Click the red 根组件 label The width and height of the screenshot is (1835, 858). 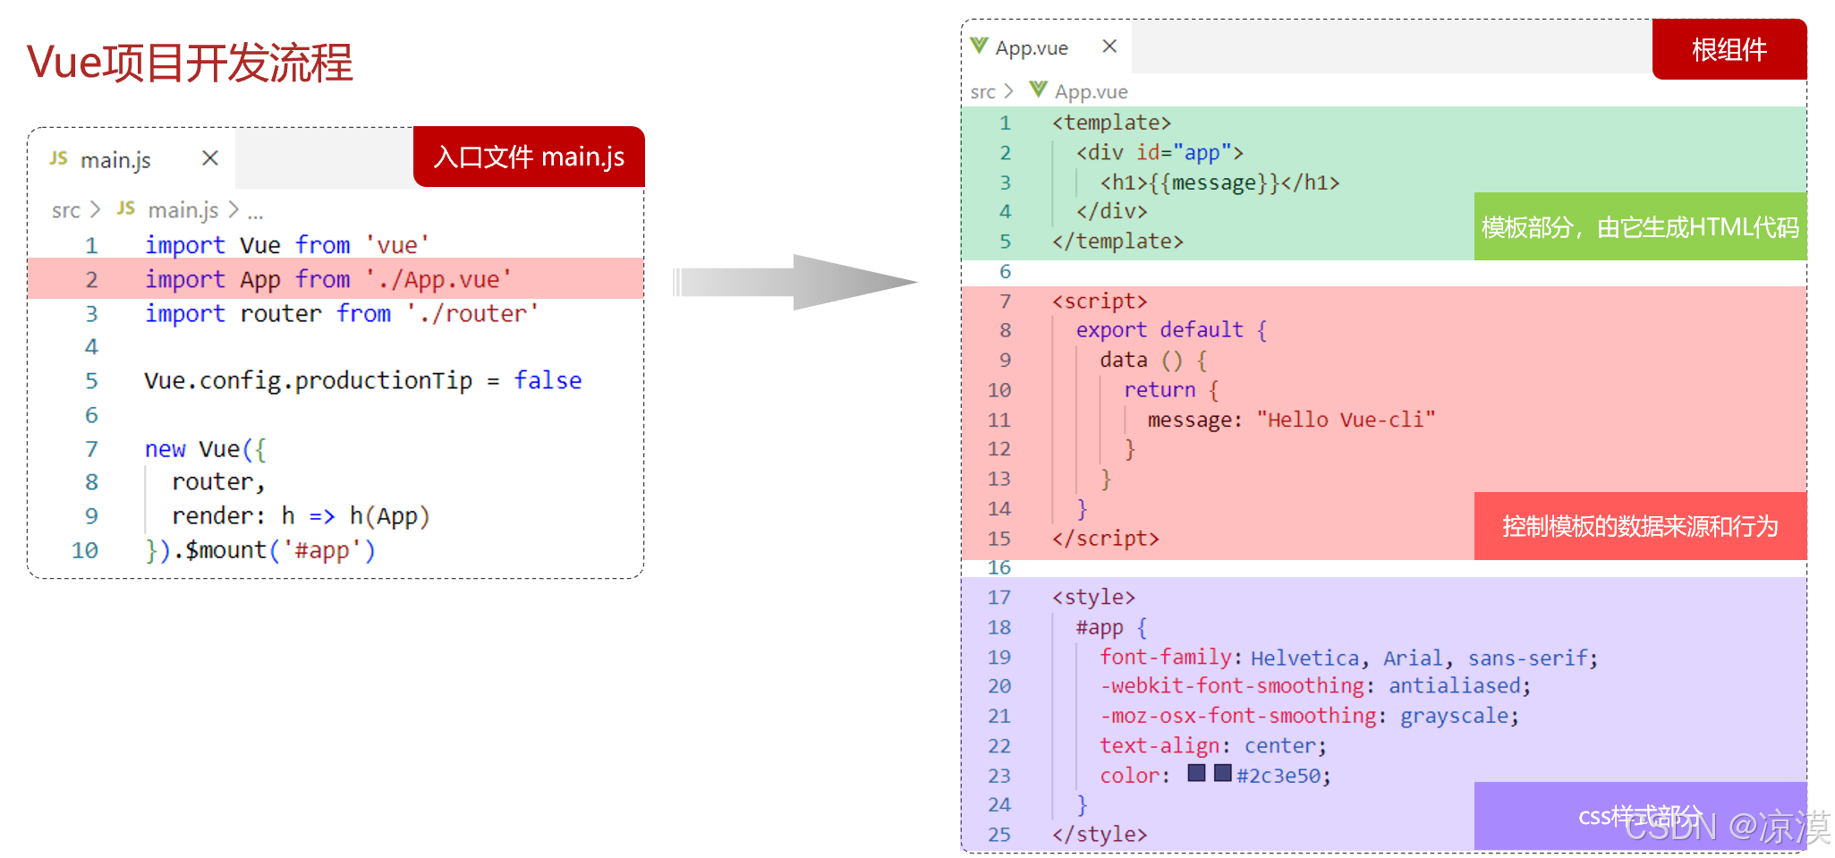(1729, 50)
